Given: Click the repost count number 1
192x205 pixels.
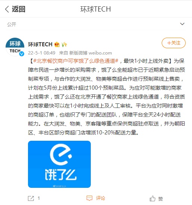Looking at the screenshot, I should point(39,198).
